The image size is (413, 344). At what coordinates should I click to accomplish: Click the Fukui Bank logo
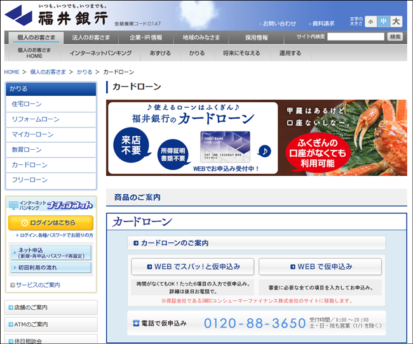tap(57, 15)
